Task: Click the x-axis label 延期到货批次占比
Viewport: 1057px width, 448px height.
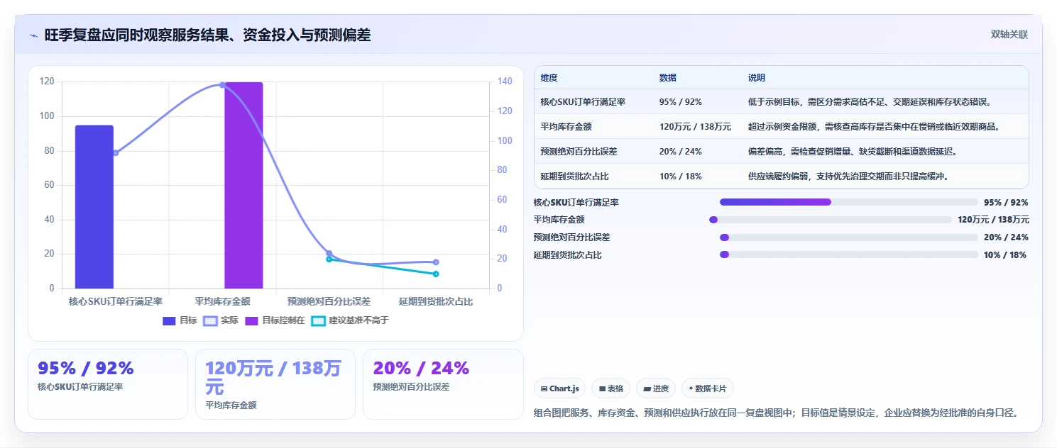Action: click(436, 301)
